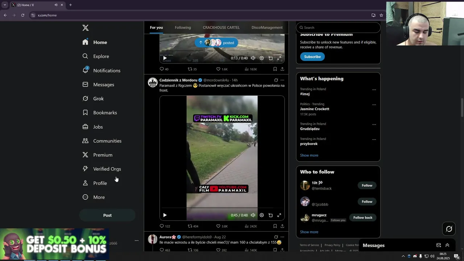The image size is (464, 261).
Task: Open options for Grudziądzu trend
Action: (374, 124)
